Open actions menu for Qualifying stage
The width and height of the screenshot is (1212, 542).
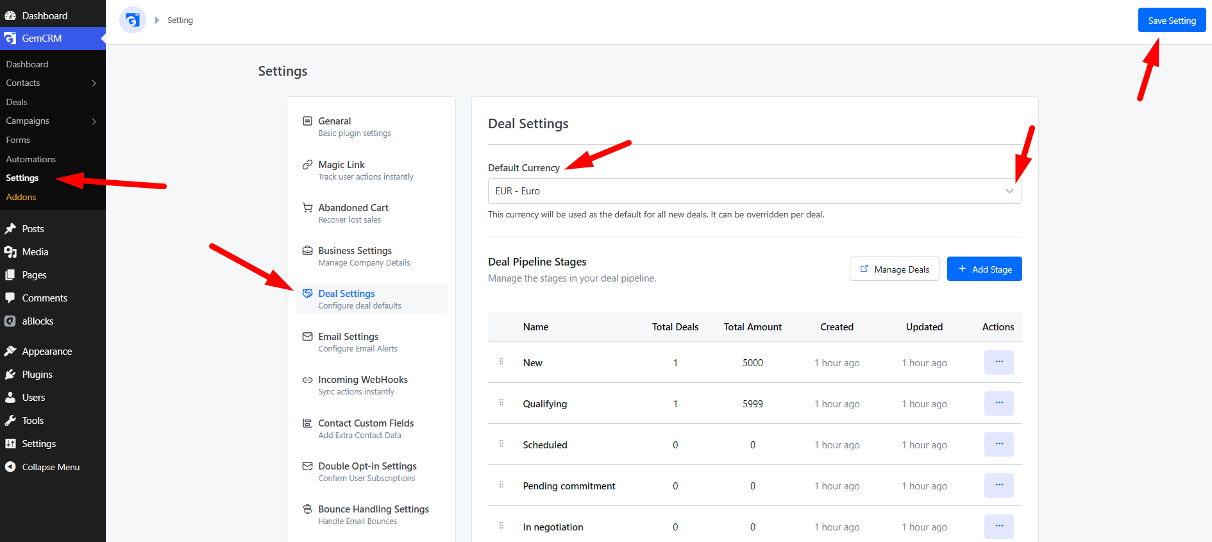(x=999, y=403)
